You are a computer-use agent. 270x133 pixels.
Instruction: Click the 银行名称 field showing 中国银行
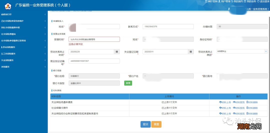point(94,76)
